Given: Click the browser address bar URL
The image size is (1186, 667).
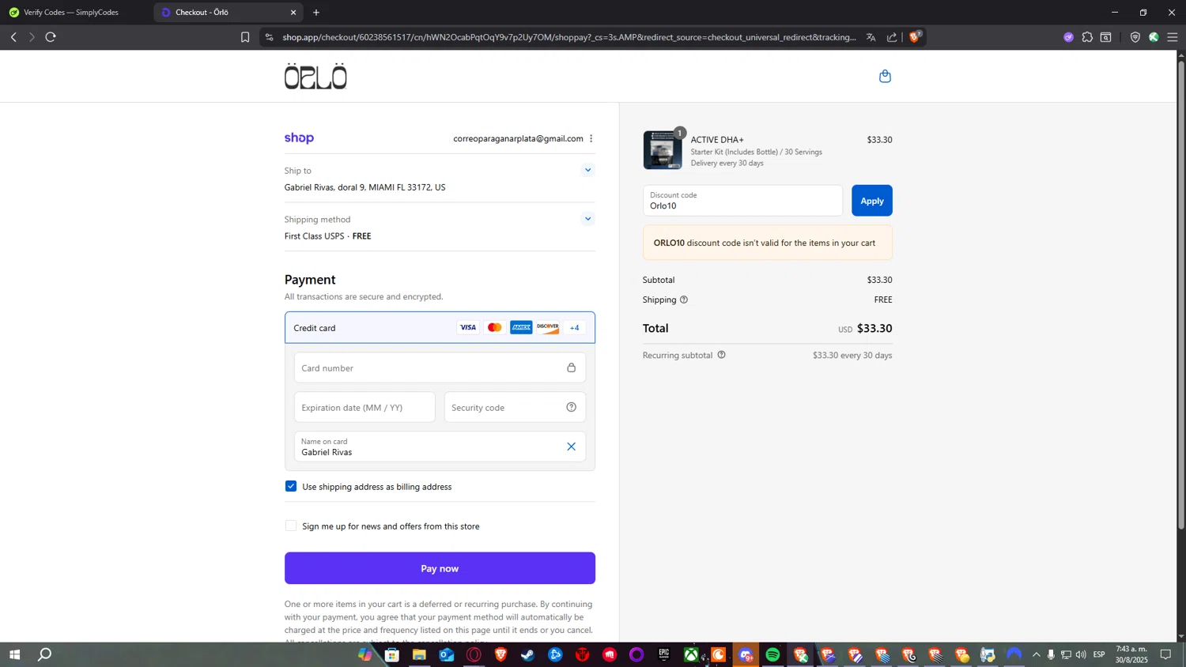Looking at the screenshot, I should pyautogui.click(x=569, y=37).
